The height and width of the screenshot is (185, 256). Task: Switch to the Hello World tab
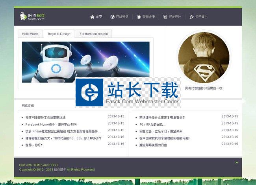pyautogui.click(x=30, y=34)
